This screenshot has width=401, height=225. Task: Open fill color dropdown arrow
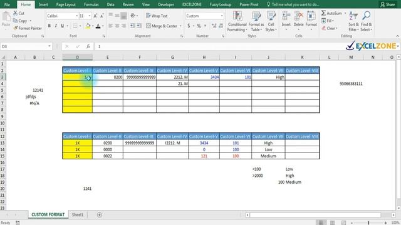tap(93, 26)
